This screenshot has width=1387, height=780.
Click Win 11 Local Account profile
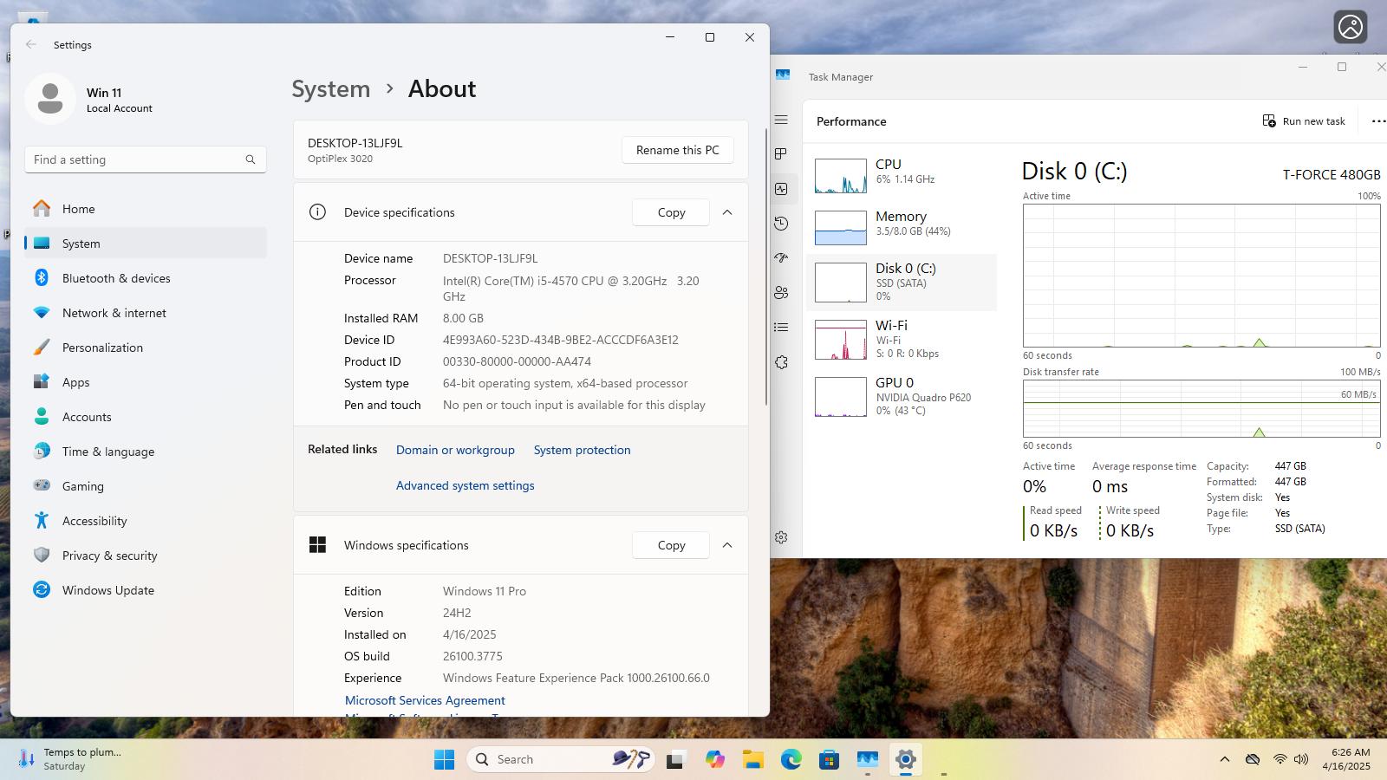coord(91,99)
